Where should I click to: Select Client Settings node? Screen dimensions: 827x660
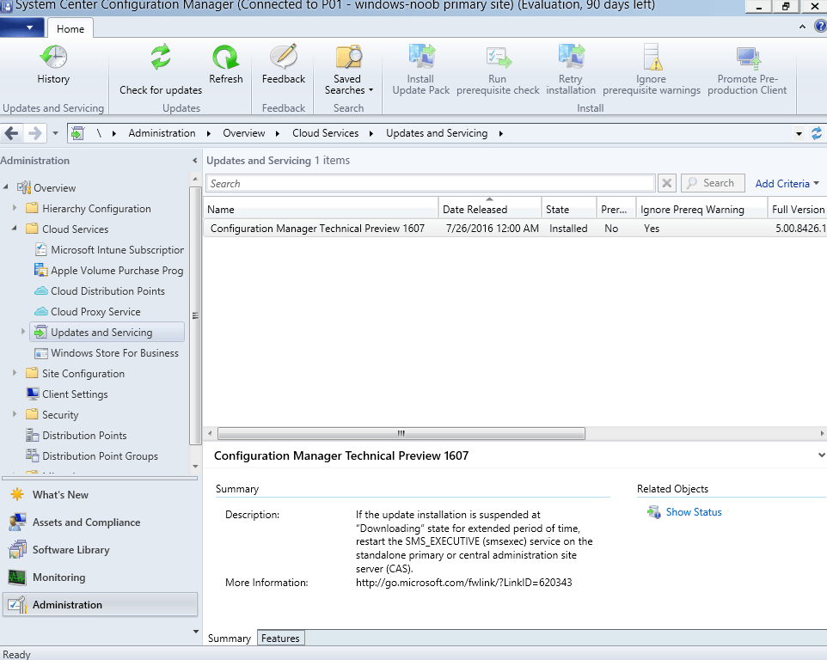67,394
